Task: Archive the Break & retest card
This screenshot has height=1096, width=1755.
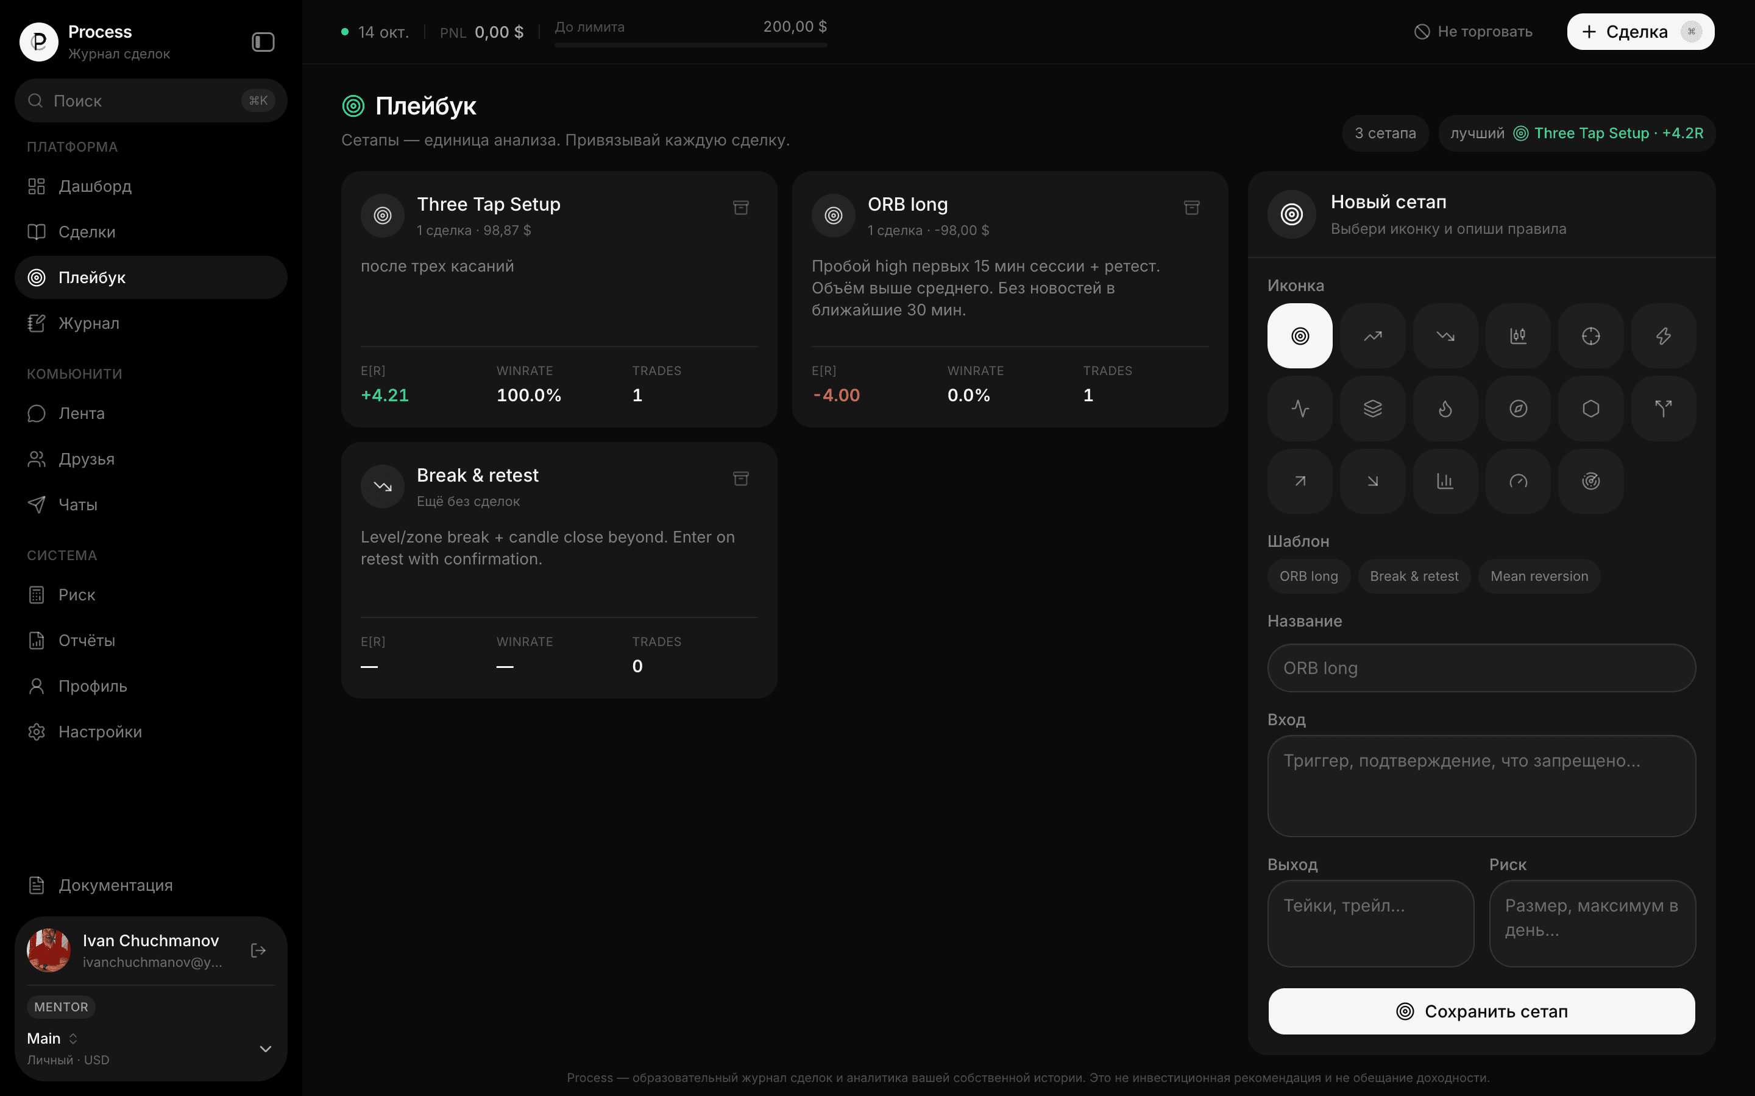Action: click(x=740, y=479)
